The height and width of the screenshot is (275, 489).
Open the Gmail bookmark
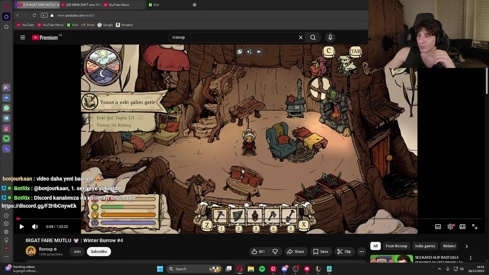[87, 25]
